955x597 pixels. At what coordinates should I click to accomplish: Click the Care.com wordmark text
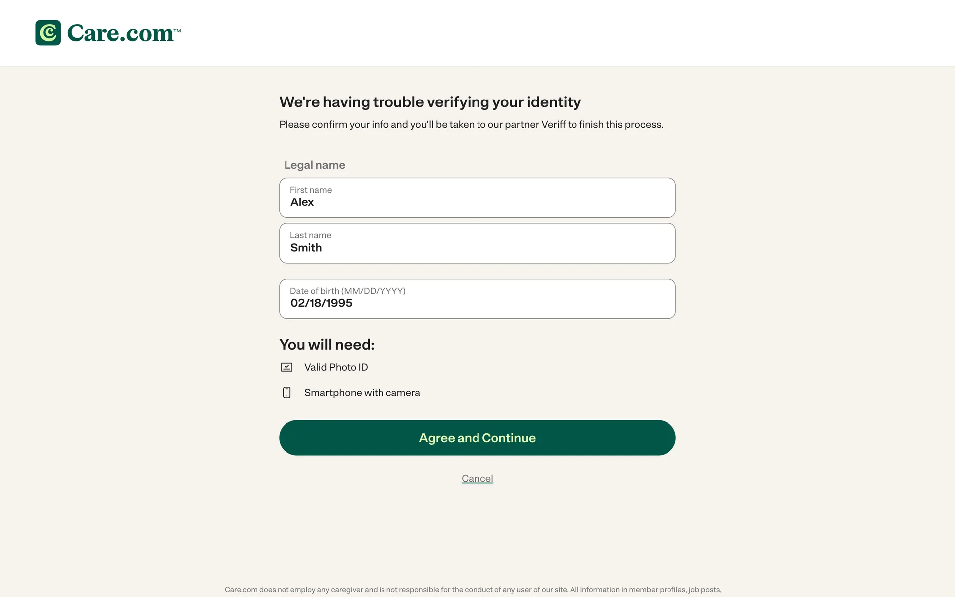point(120,33)
